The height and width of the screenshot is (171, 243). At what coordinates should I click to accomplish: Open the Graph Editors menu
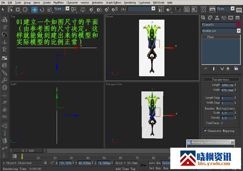tap(113, 3)
